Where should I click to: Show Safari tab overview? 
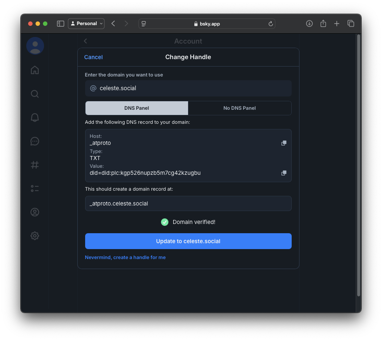pos(351,24)
